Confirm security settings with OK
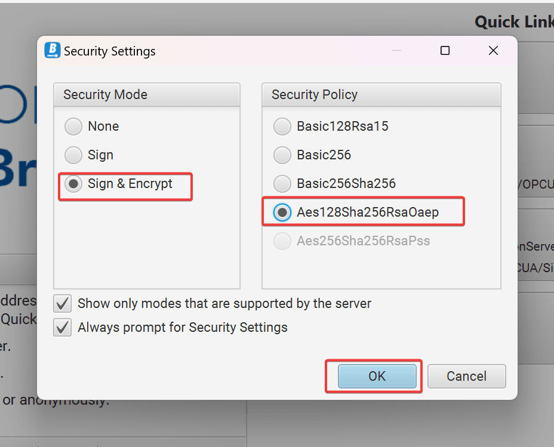554x447 pixels. coord(376,376)
